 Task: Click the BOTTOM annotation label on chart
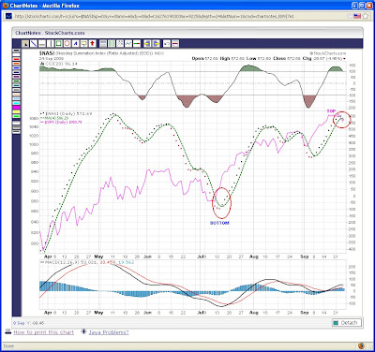coord(219,223)
